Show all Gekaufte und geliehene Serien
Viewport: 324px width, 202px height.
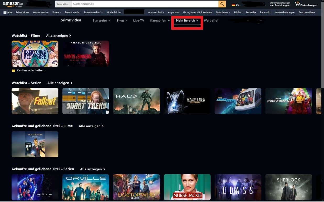tap(92, 169)
